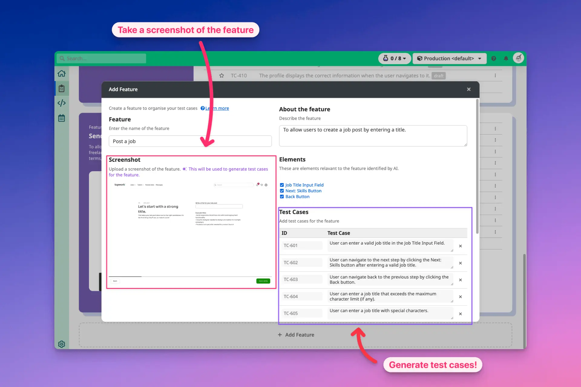Open the settings gear in sidebar
Image resolution: width=581 pixels, height=387 pixels.
click(61, 344)
